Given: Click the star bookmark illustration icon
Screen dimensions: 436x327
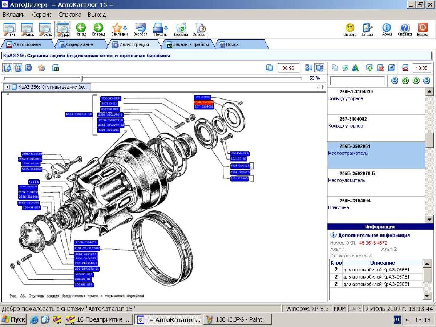Looking at the screenshot, I should coord(41,68).
